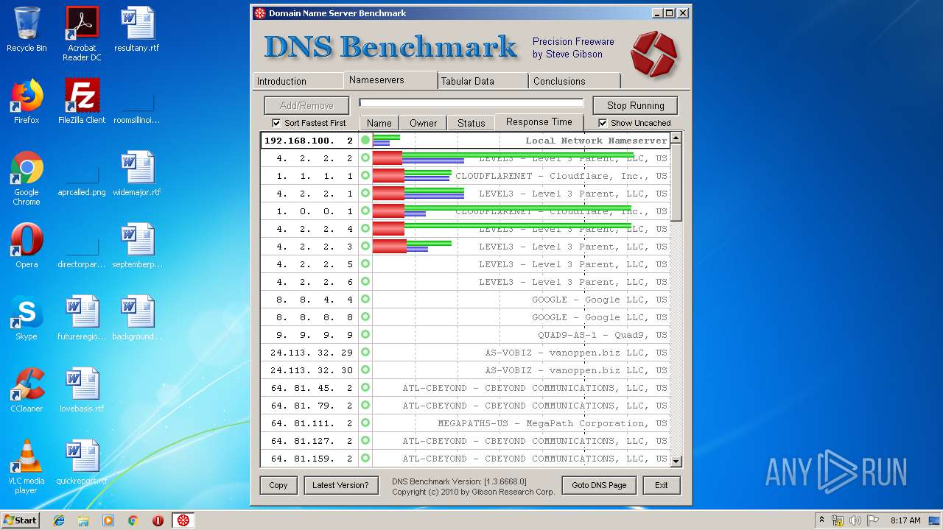The height and width of the screenshot is (530, 943).
Task: Open septemberp document icon
Action: (x=137, y=246)
